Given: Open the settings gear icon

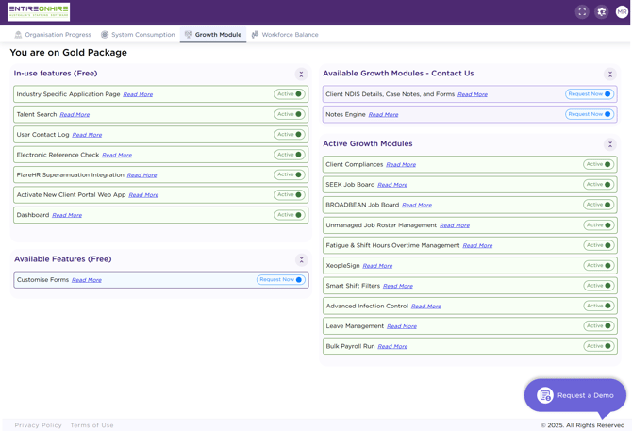Looking at the screenshot, I should 602,12.
